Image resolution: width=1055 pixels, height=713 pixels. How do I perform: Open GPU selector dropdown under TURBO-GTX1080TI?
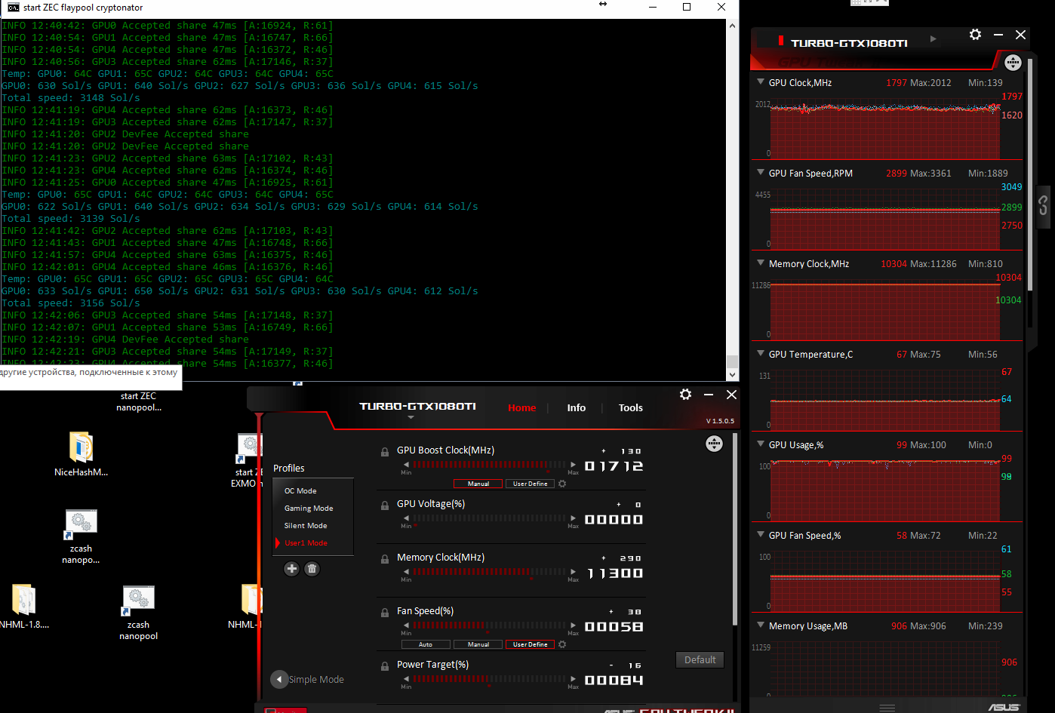411,417
